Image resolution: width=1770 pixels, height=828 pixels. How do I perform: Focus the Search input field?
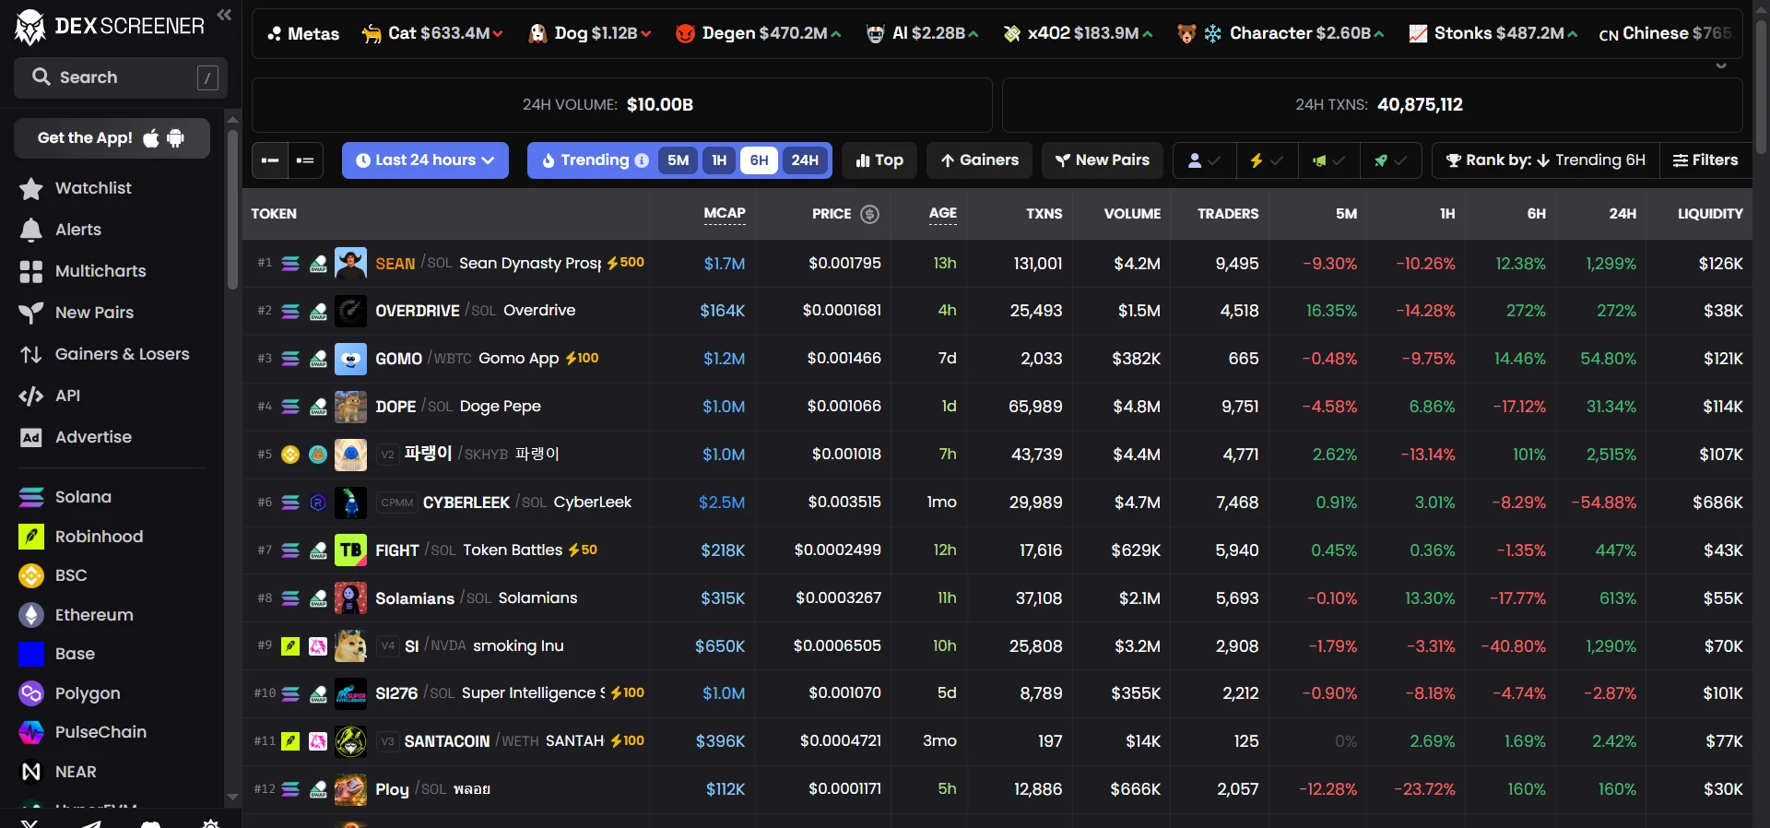121,77
